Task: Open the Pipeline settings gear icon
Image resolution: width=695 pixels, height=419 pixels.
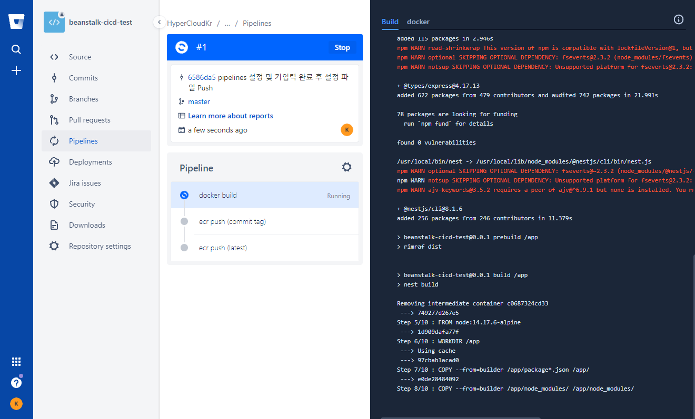Action: [346, 167]
